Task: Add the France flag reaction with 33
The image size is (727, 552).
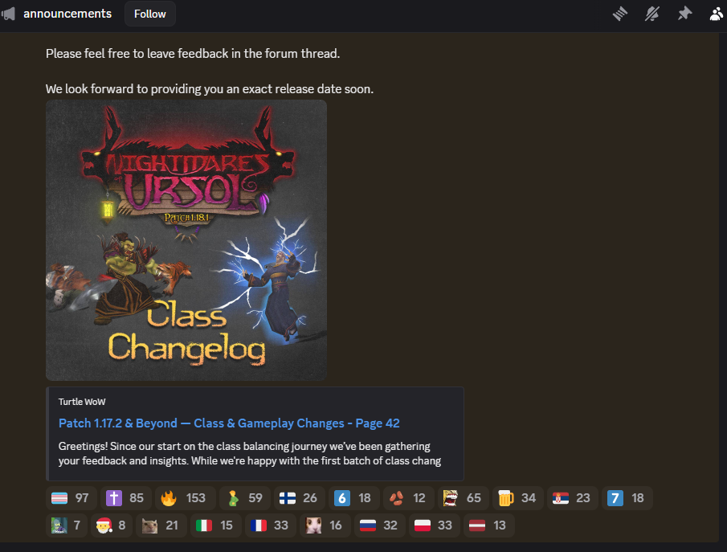Action: pos(270,525)
